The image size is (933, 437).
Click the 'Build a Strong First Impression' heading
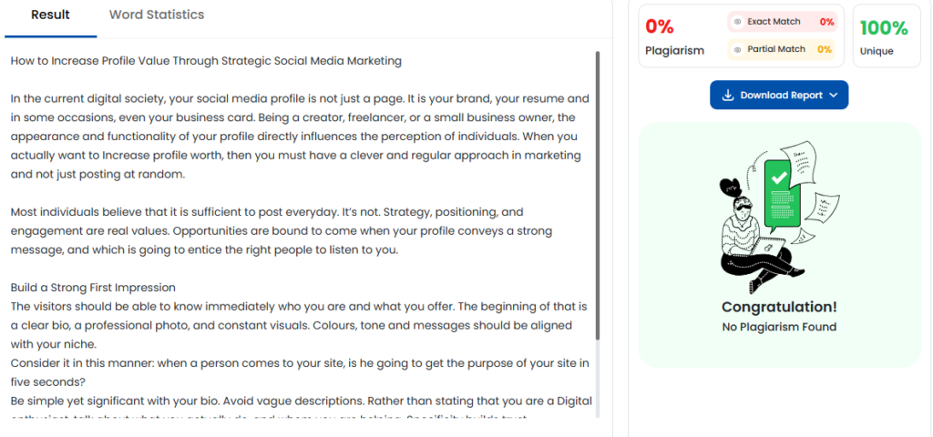point(93,288)
